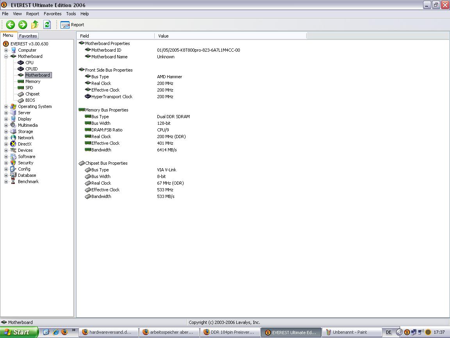Switch to arbeitsspeicher aber... taskbar window
Viewport: 450px width, 338px height.
click(x=169, y=332)
